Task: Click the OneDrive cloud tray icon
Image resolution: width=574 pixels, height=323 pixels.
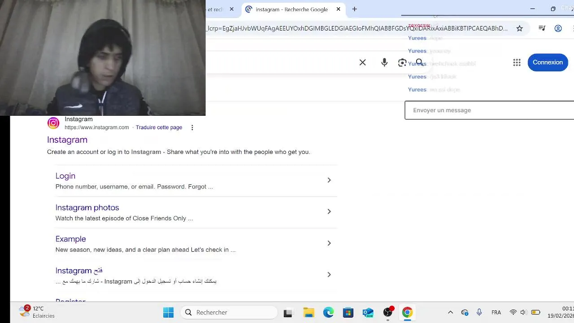Action: tap(465, 312)
